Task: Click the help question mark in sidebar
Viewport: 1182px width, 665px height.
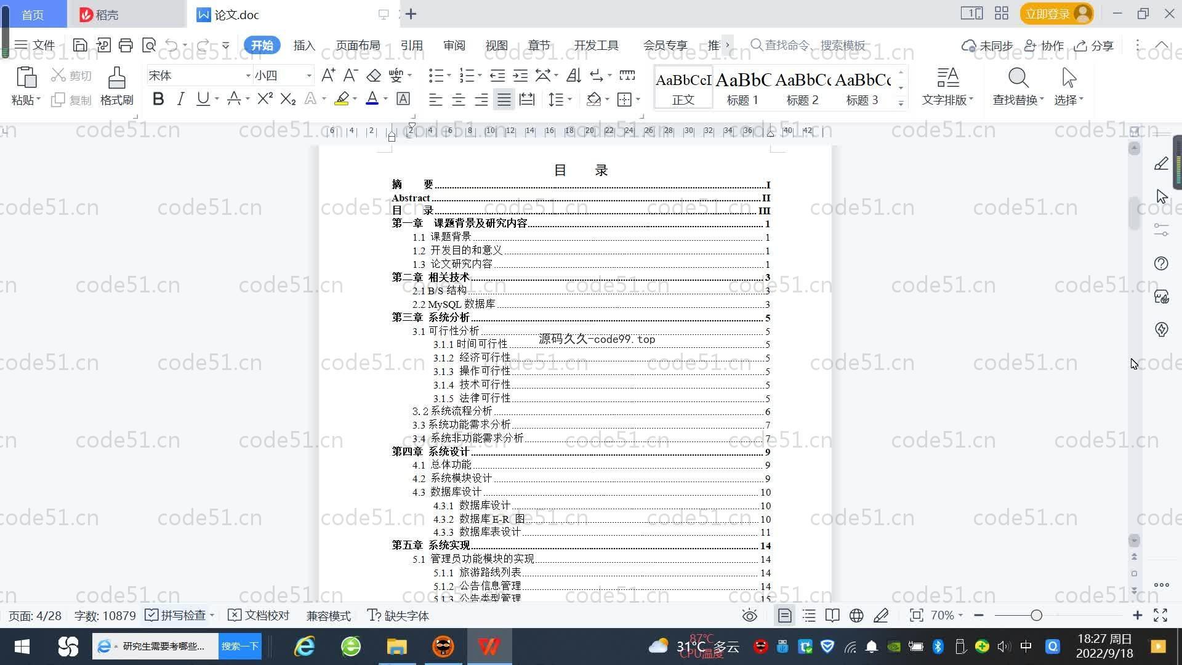Action: [x=1161, y=264]
